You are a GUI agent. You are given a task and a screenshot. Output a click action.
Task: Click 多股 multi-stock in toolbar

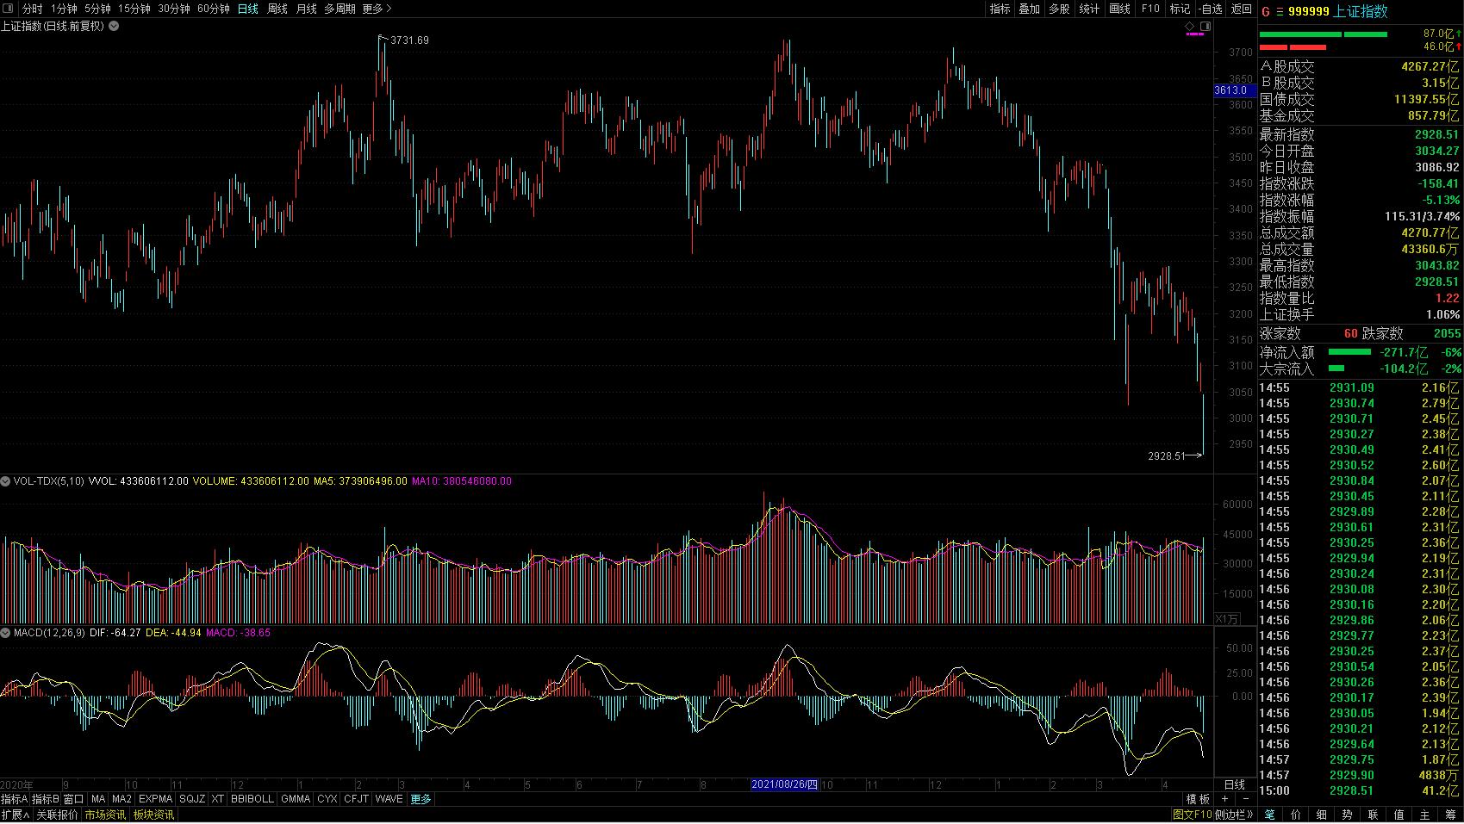(1060, 9)
